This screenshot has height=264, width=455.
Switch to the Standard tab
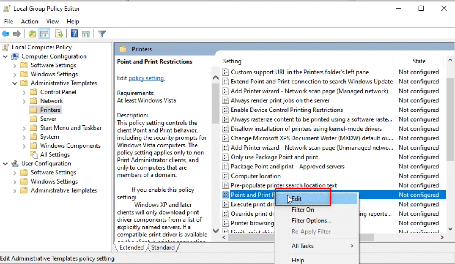tap(163, 247)
